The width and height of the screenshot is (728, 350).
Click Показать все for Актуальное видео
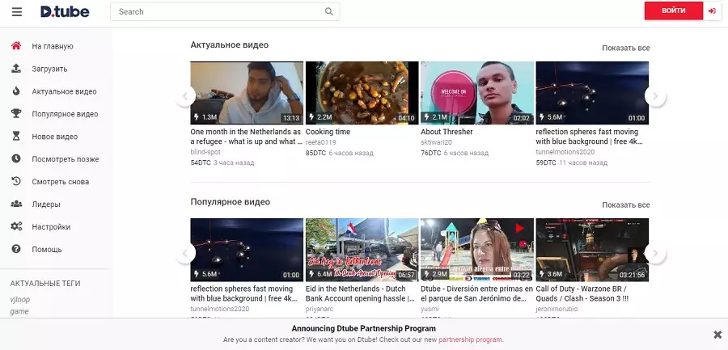pos(625,48)
